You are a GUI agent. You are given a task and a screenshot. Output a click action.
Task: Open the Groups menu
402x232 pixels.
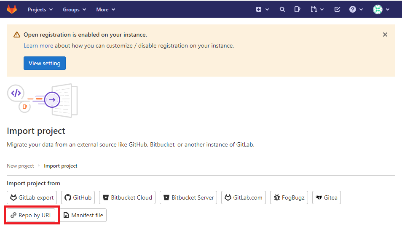[74, 10]
